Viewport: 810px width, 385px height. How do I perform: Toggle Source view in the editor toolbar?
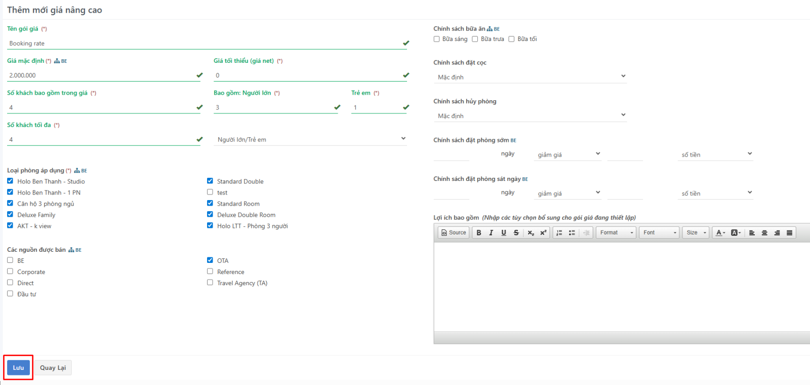point(454,233)
